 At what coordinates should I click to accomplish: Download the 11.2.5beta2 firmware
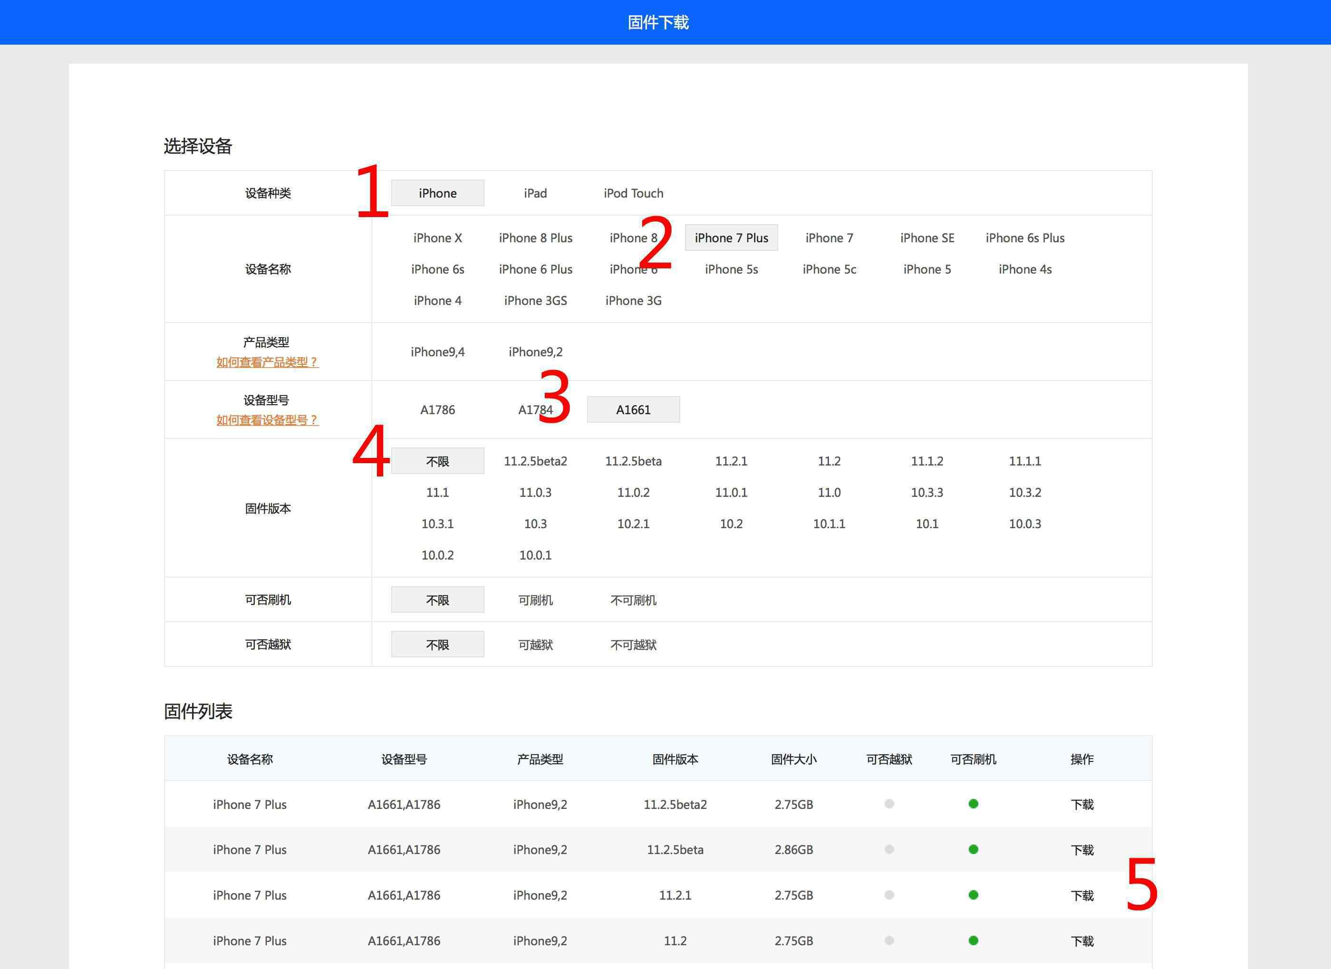tap(1081, 804)
